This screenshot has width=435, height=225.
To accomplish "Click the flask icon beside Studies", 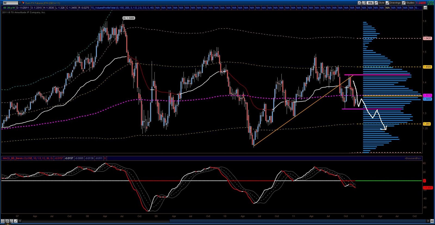I will tap(404, 3).
